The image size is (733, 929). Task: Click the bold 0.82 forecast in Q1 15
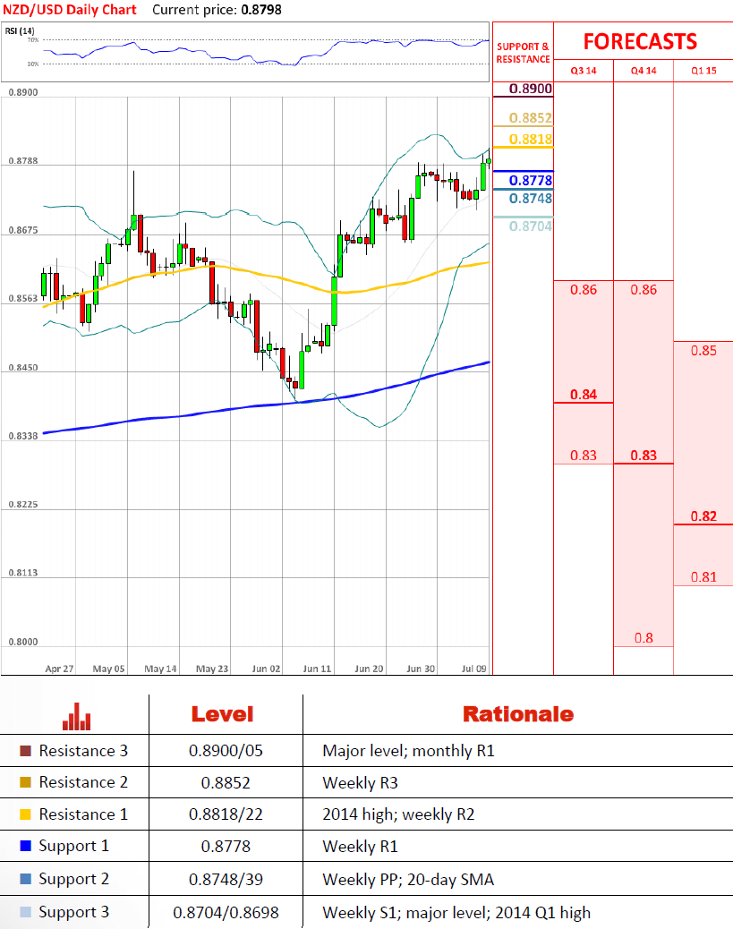(x=703, y=516)
